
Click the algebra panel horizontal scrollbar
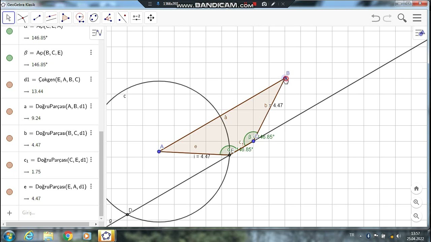47,224
